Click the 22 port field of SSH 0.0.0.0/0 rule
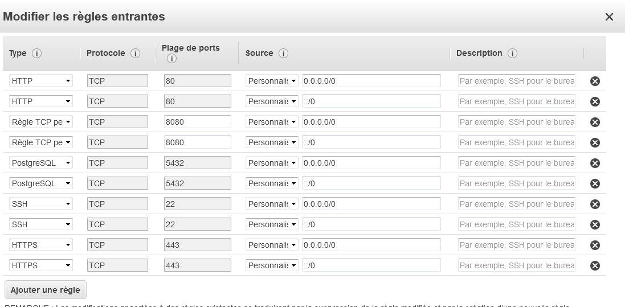Image resolution: width=625 pixels, height=307 pixels. 197,204
